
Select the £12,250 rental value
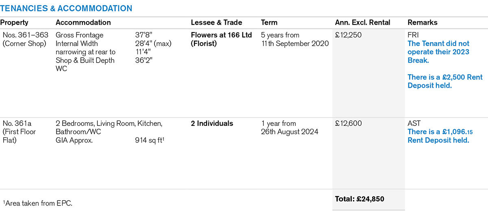(348, 35)
